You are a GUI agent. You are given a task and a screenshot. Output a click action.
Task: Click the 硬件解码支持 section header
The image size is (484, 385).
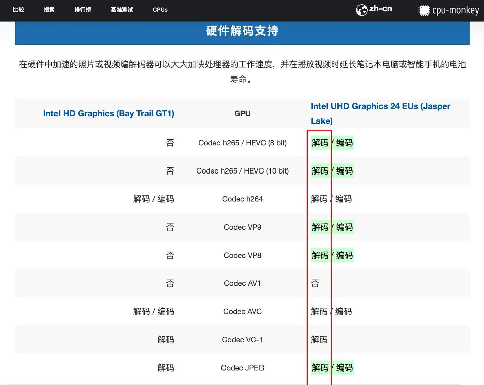[x=242, y=31]
